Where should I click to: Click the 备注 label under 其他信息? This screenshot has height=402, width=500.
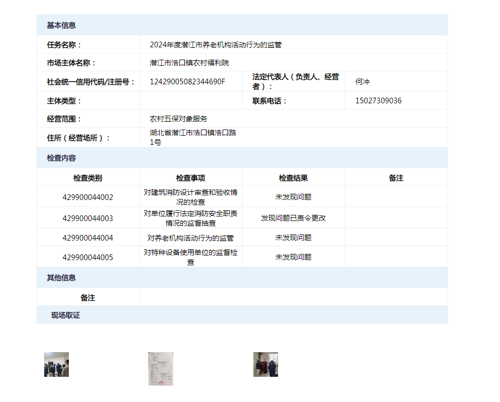click(88, 298)
